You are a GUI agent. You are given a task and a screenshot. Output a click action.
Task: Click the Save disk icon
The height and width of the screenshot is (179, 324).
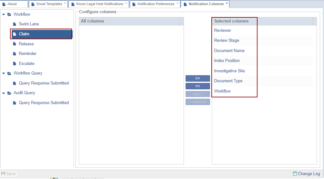click(3, 174)
